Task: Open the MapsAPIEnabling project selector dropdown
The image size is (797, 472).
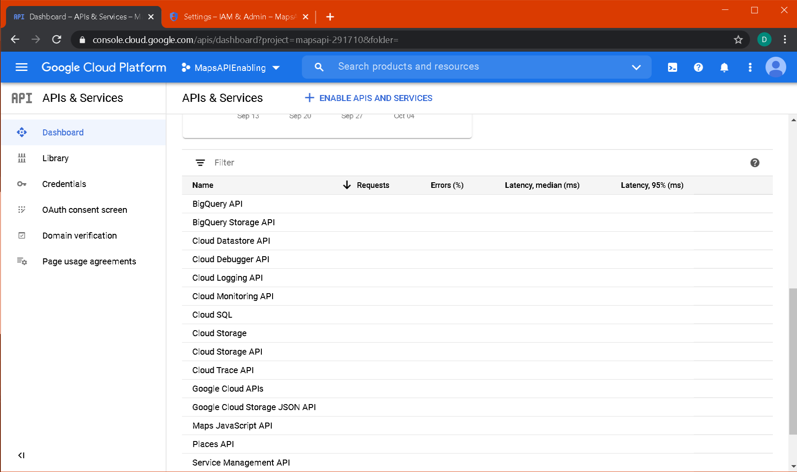Action: click(x=231, y=67)
